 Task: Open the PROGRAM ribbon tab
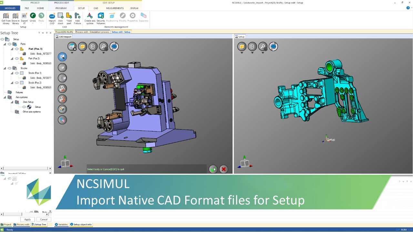61,8
